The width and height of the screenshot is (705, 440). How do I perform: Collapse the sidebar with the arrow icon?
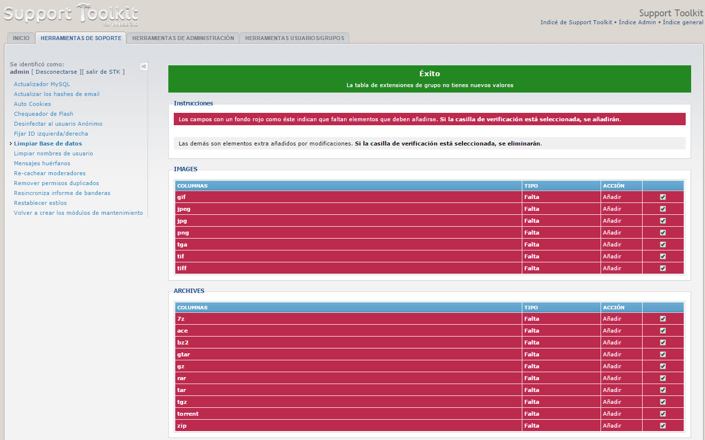coord(144,66)
